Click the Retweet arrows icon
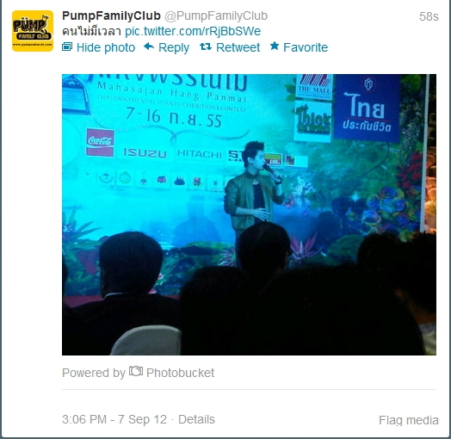Image resolution: width=451 pixels, height=439 pixels. click(206, 46)
